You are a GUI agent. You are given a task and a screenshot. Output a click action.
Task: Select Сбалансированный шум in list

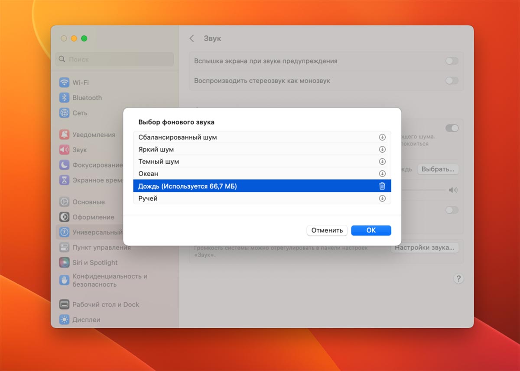pos(262,137)
